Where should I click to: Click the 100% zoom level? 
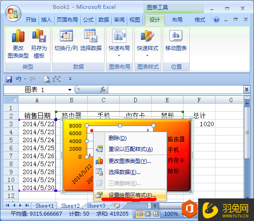point(171,214)
